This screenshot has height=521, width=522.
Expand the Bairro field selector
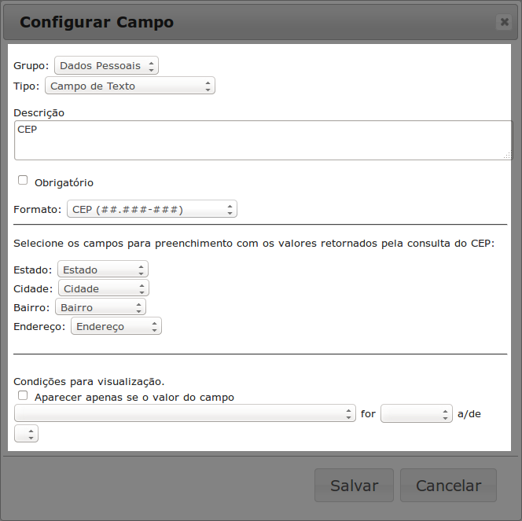[x=101, y=307]
